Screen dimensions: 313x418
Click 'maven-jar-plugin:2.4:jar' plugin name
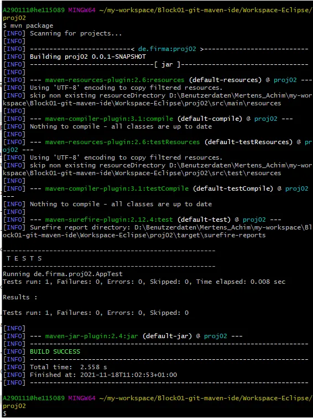[91, 336]
